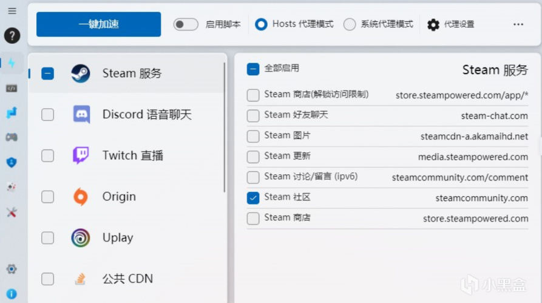The height and width of the screenshot is (303, 542).
Task: Check the store.steampowered.com Steam 商店 checkbox
Action: pos(253,219)
